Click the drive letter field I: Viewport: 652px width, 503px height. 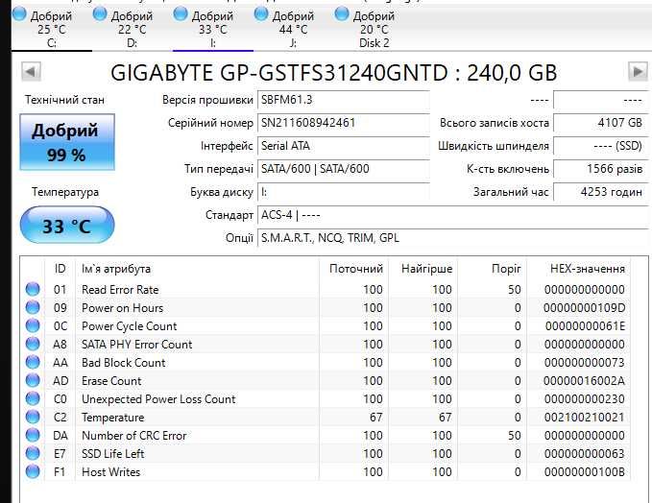(344, 192)
